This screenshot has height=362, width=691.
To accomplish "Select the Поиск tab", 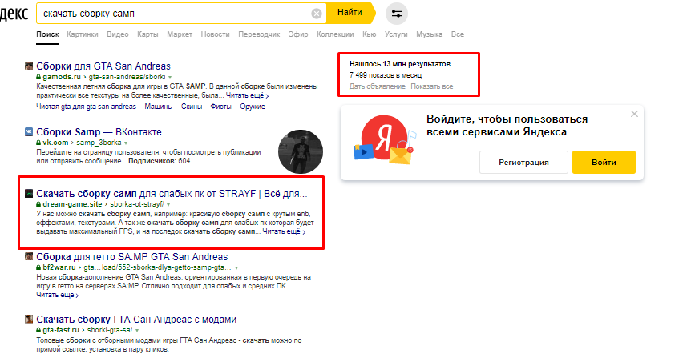I will coord(47,34).
